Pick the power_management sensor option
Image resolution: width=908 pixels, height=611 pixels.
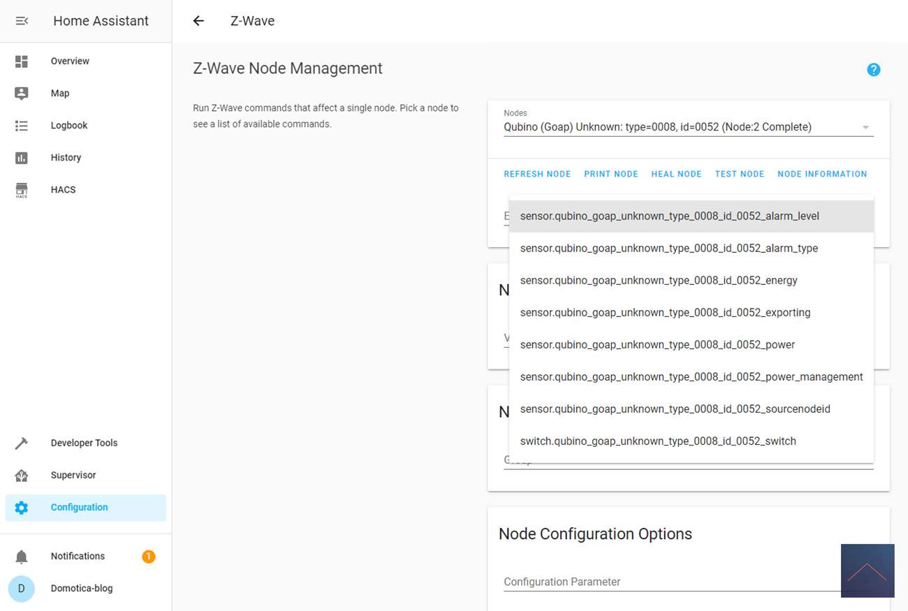pos(691,377)
